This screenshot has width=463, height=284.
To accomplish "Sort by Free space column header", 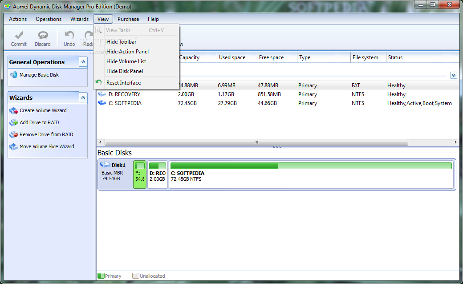I will pyautogui.click(x=277, y=57).
